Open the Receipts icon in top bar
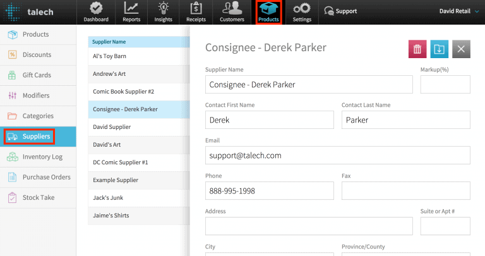The image size is (485, 256). (196, 12)
